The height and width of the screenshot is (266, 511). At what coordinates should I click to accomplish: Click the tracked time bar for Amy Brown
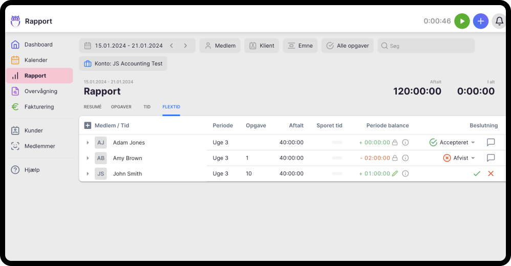(337, 158)
